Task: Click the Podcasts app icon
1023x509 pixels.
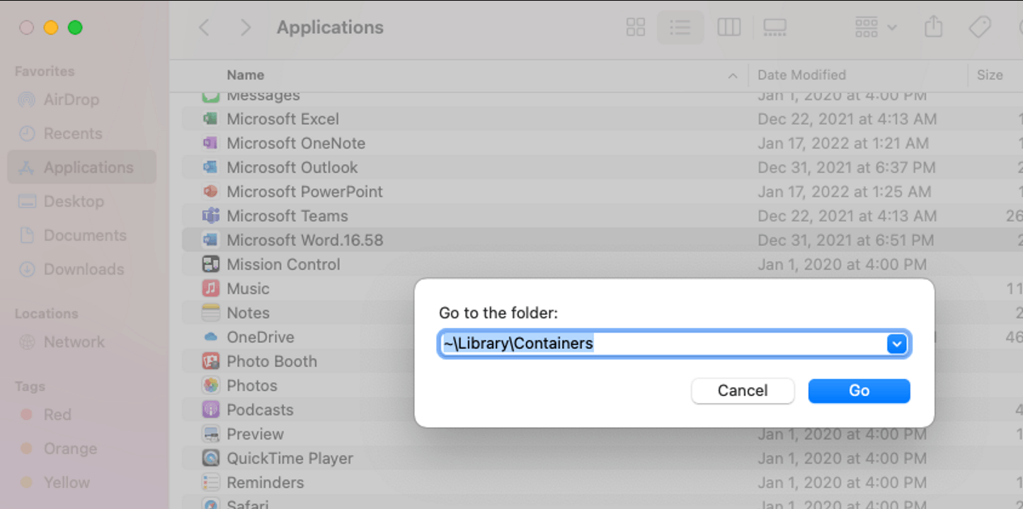Action: (211, 410)
